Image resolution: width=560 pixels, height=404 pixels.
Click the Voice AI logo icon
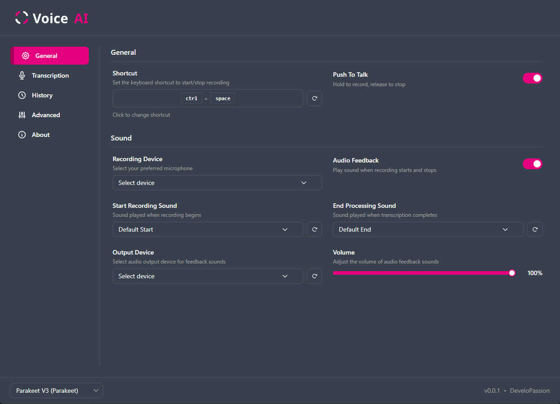point(21,18)
